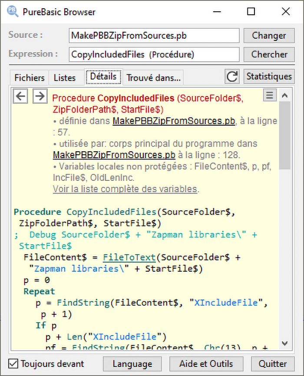Click the 'Expression :' label
Screen dimensions: 304x376
tap(33, 54)
